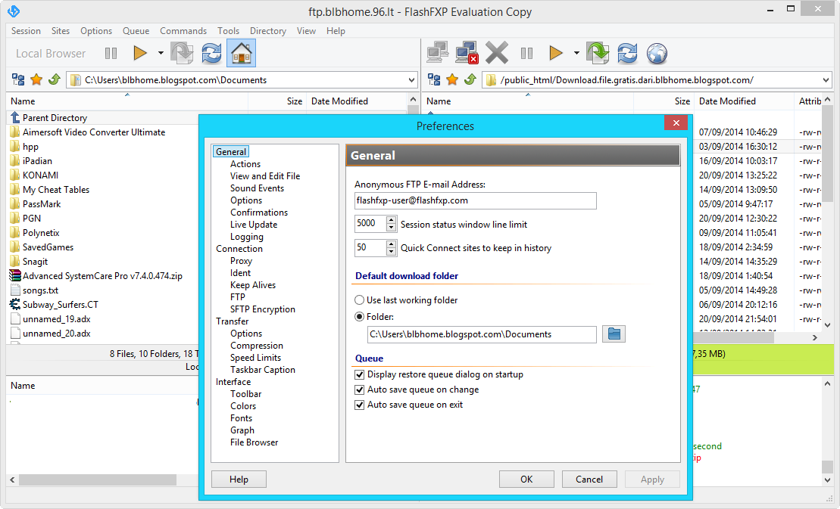
Task: Open remote path dropdown arrow
Action: pos(826,80)
